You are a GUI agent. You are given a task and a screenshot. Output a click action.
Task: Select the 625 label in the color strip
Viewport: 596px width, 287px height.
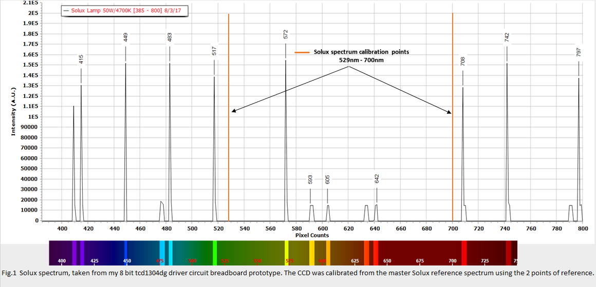point(355,261)
